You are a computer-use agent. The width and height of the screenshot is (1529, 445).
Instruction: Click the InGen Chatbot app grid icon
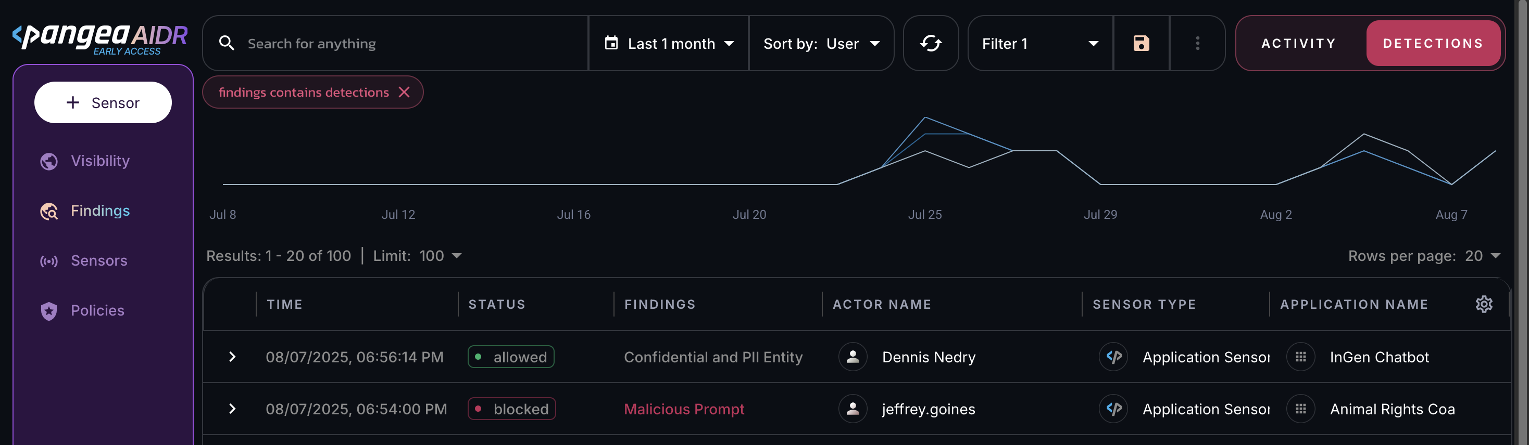[1300, 357]
